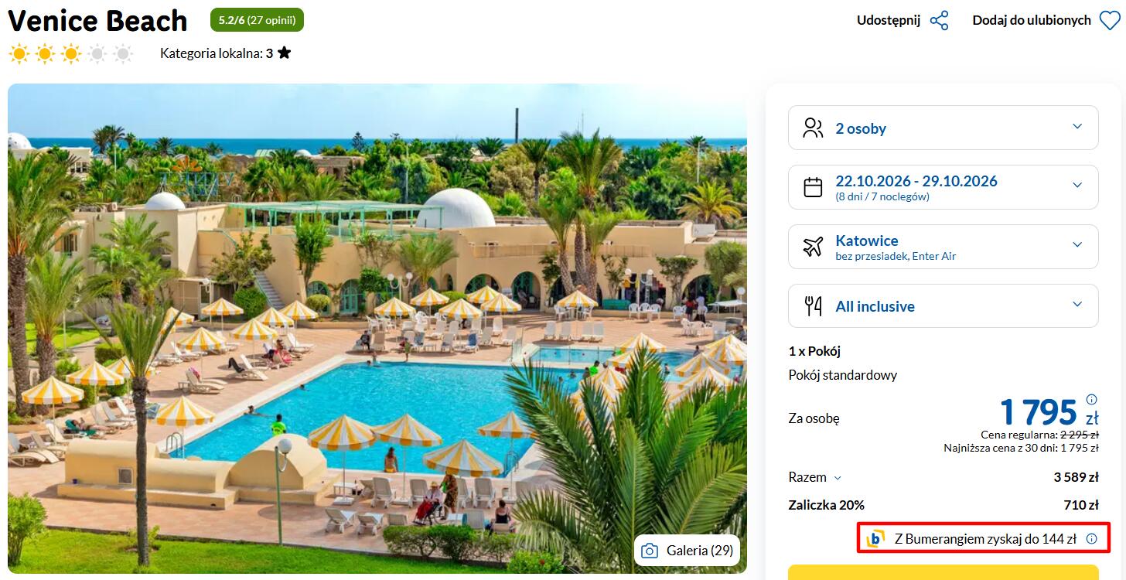Open the Galeria (29) photo gallery
Image resolution: width=1126 pixels, height=580 pixels.
tap(688, 551)
